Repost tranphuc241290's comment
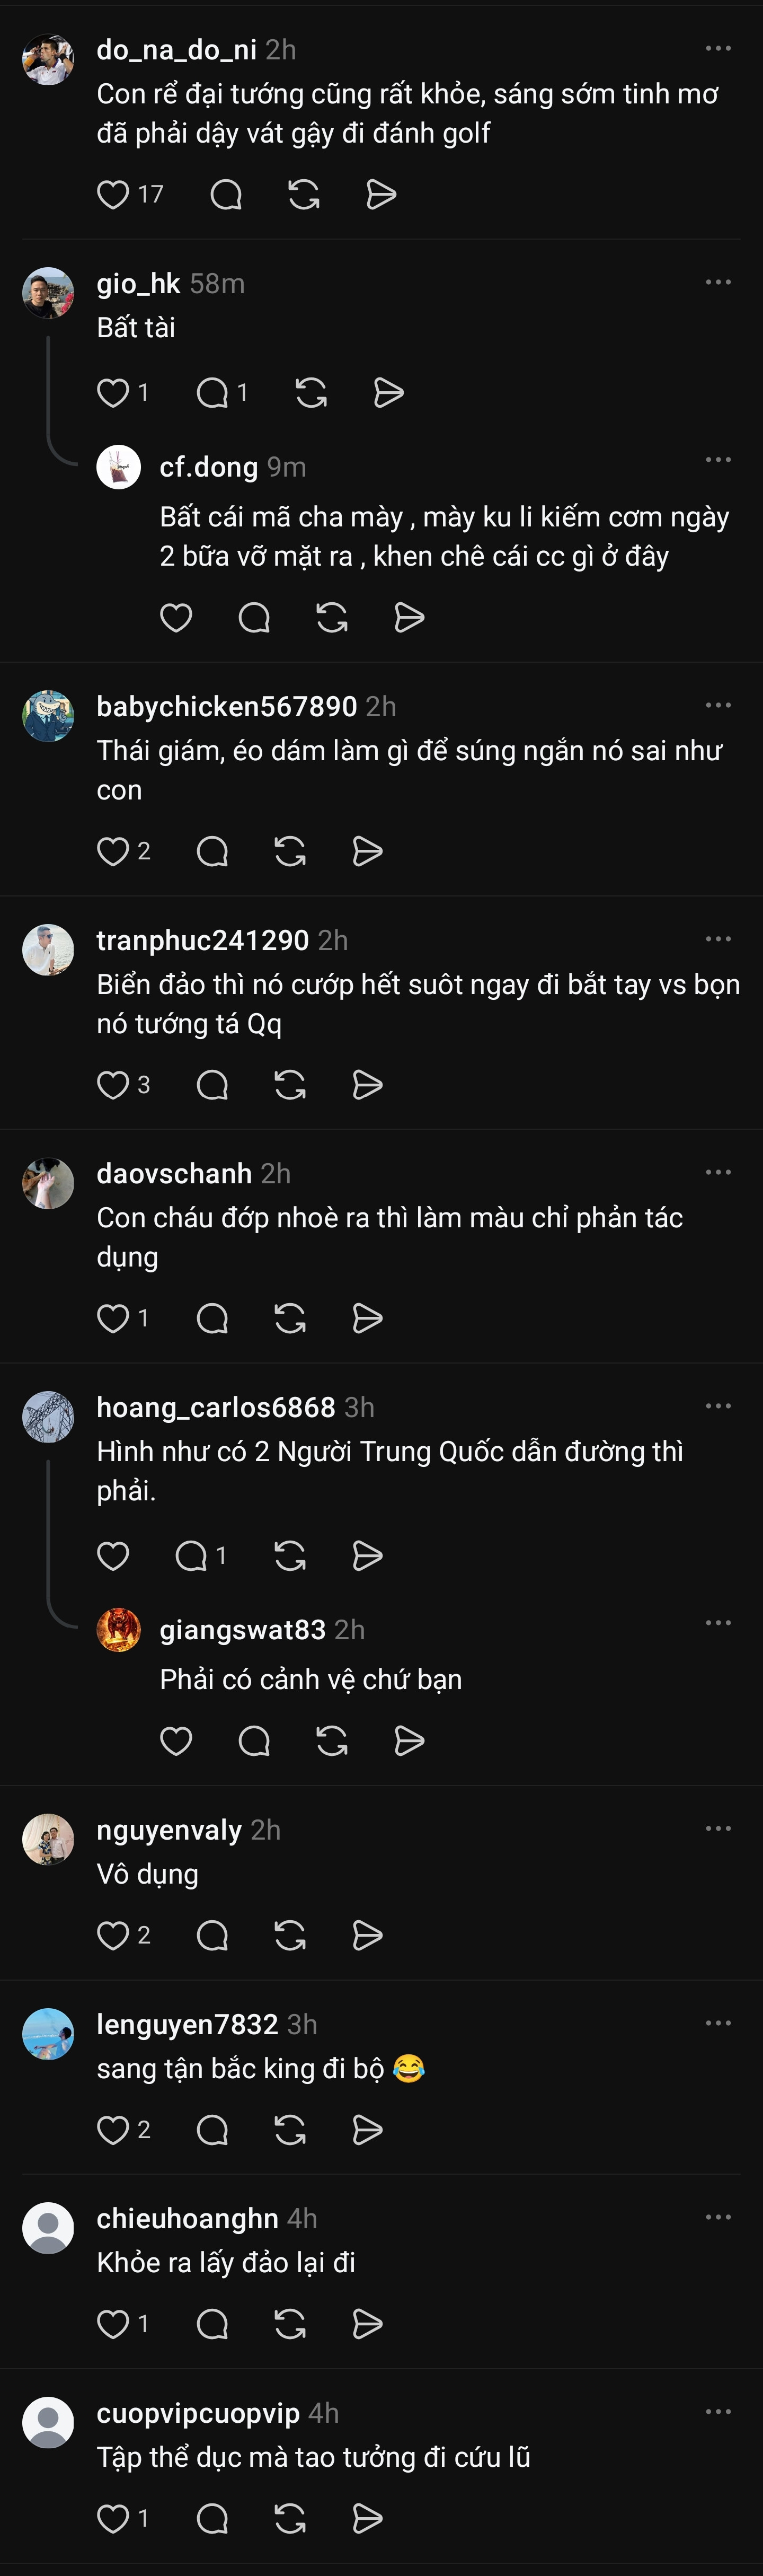The image size is (763, 2576). [x=290, y=1085]
